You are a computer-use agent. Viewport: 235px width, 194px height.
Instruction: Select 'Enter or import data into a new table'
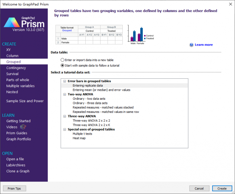point(62,60)
